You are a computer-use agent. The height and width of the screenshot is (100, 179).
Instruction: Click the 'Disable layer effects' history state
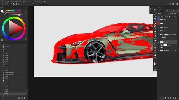point(10,72)
